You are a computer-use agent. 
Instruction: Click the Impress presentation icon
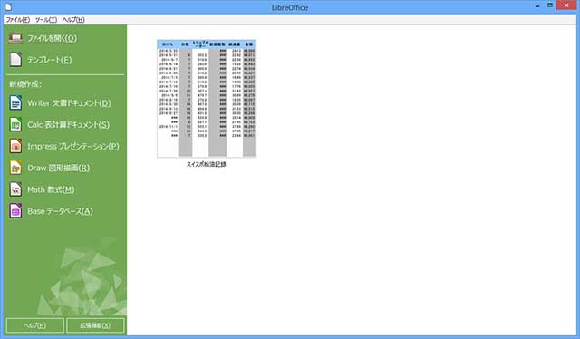(x=15, y=146)
